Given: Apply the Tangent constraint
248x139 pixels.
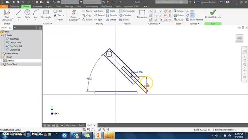Looking at the screenshot, I should coord(157,20).
